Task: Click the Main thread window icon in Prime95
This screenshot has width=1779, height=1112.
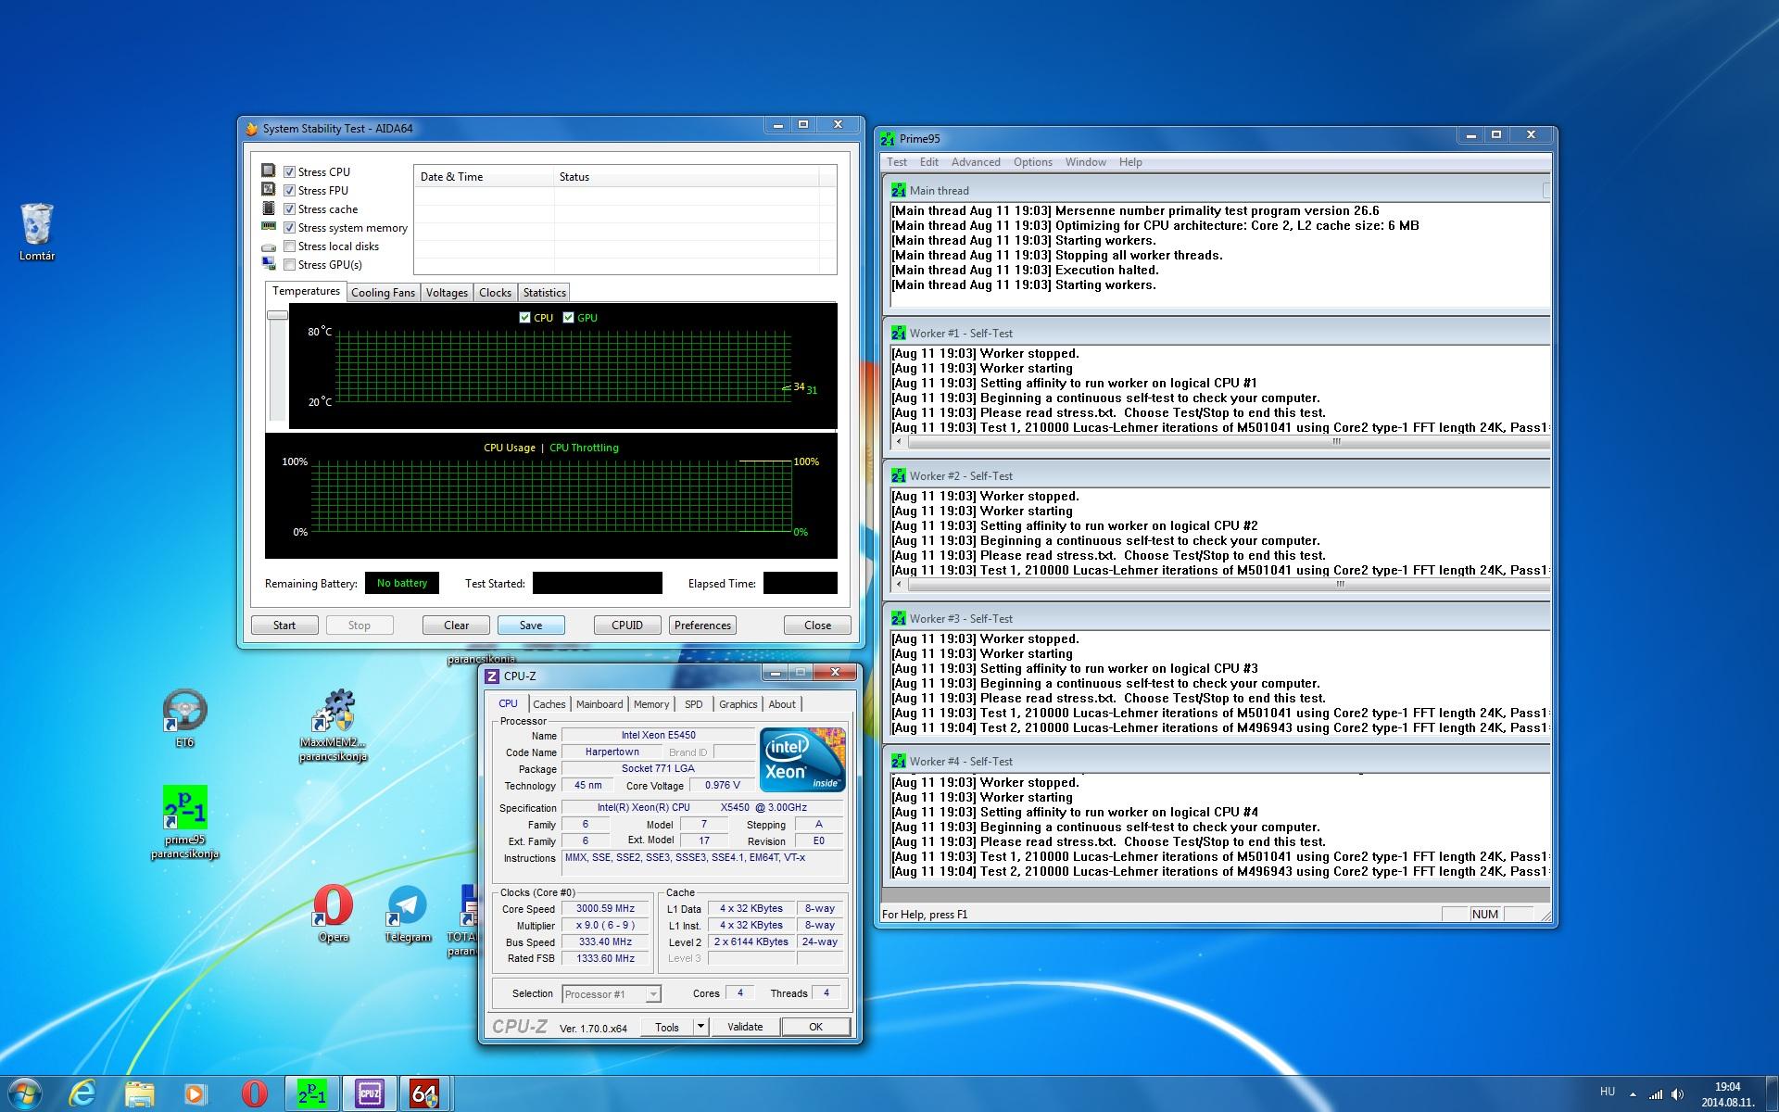Action: 898,190
